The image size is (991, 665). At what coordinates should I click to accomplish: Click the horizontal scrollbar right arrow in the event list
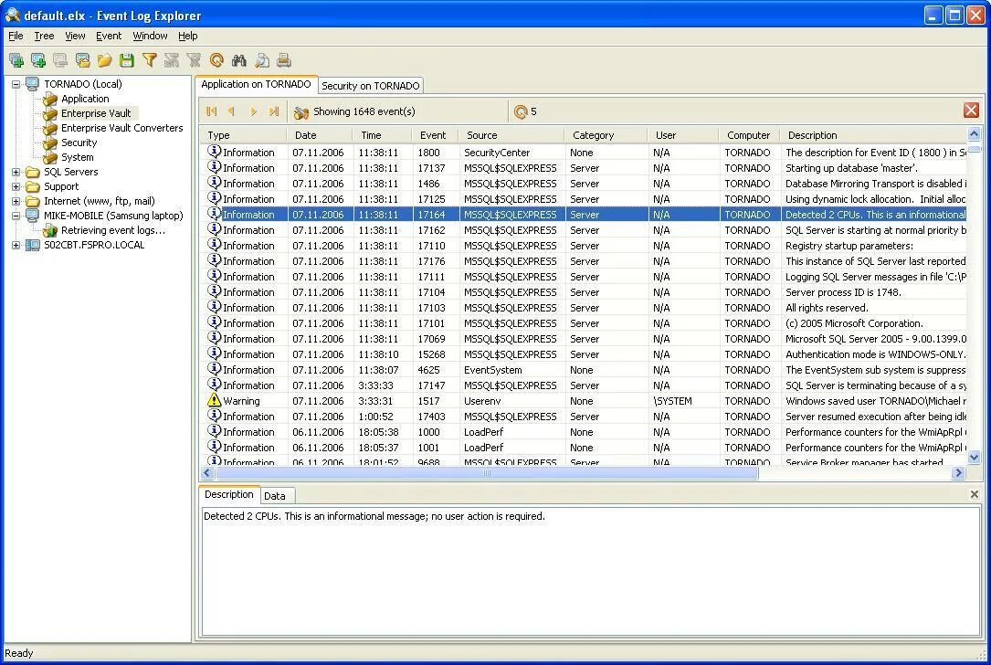coord(959,473)
